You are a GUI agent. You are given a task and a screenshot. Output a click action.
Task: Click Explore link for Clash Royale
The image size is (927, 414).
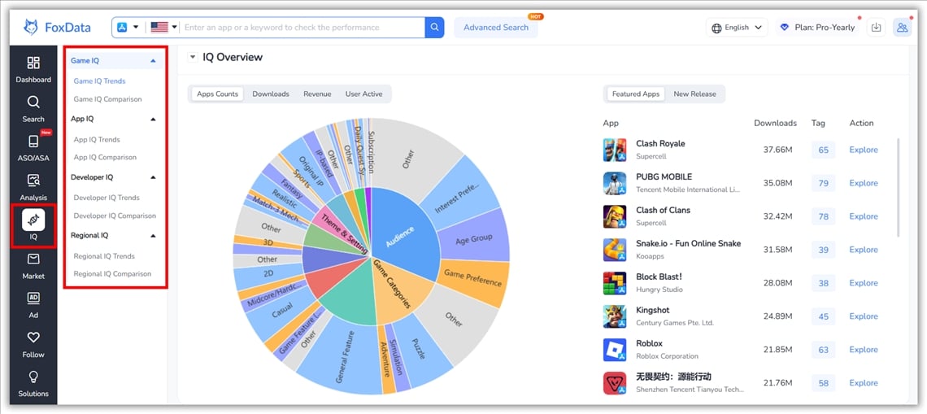click(x=863, y=150)
